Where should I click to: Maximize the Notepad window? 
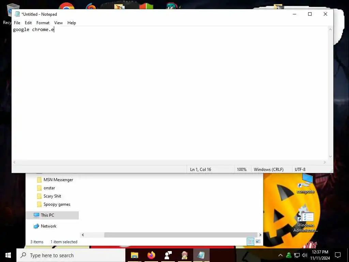coord(309,14)
